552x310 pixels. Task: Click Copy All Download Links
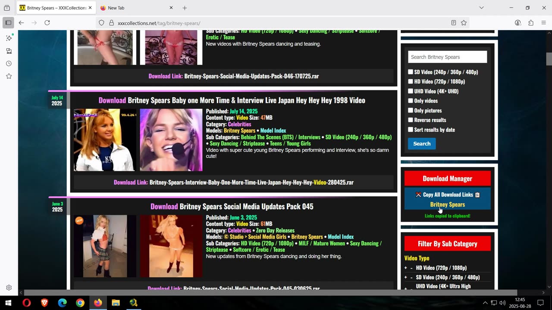(x=448, y=195)
